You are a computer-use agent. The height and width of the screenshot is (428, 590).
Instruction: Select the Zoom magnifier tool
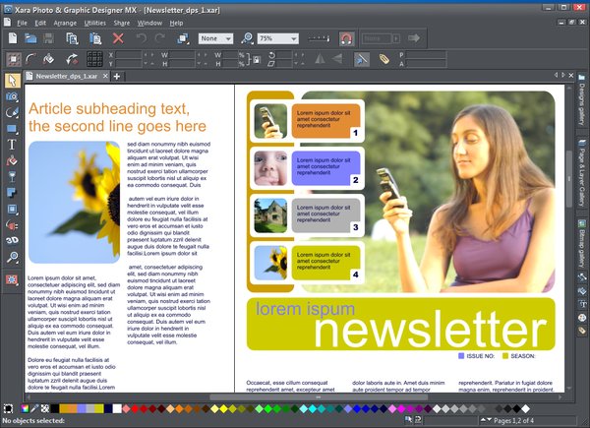click(x=12, y=257)
